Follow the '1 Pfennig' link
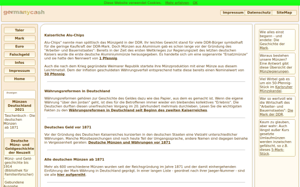This screenshot has height=187, width=300. click(108, 58)
